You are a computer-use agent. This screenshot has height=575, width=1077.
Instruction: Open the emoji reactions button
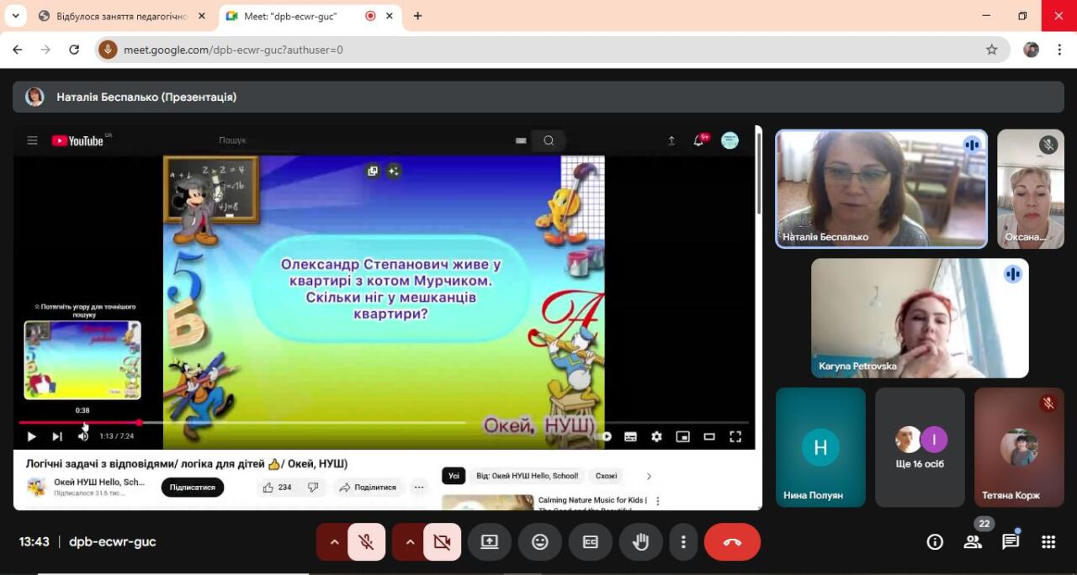[540, 542]
